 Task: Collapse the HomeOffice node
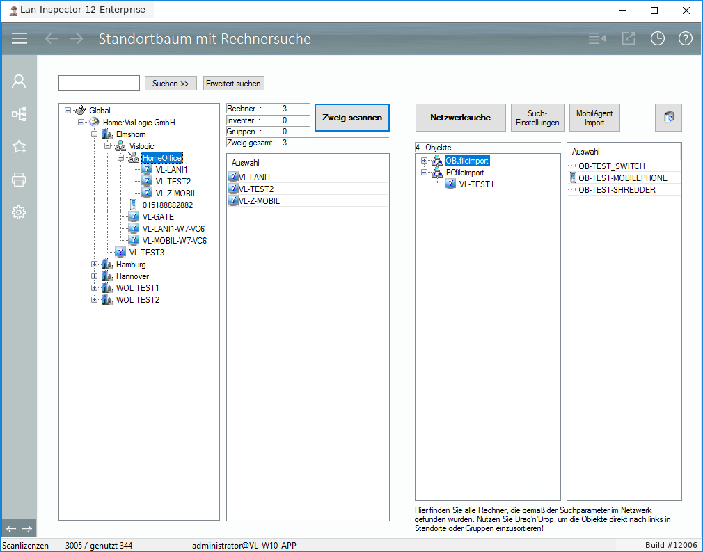point(120,158)
